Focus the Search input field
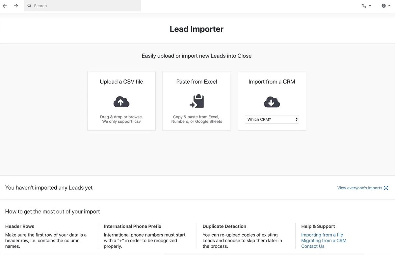395x255 pixels. coord(82,6)
